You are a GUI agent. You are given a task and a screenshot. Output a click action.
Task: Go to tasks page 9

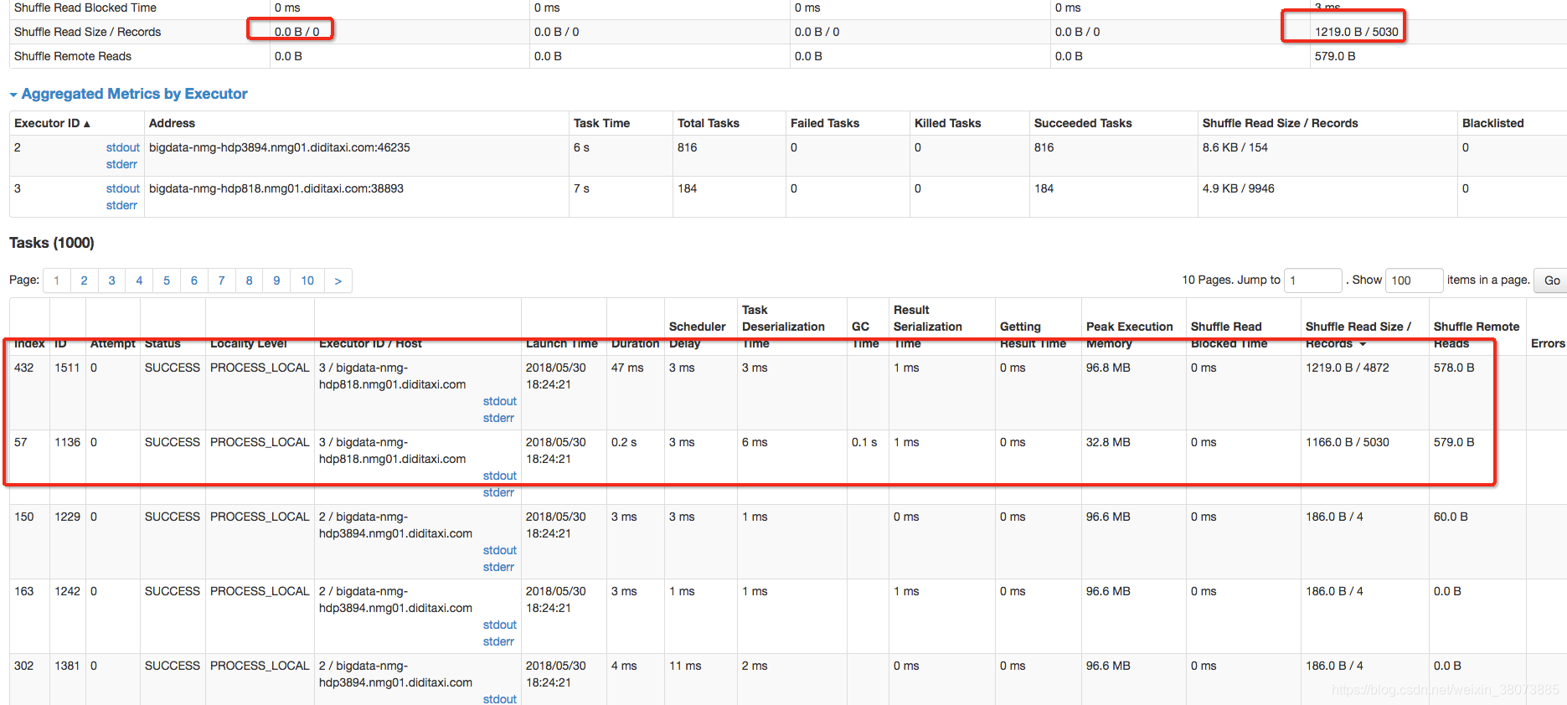pos(276,280)
